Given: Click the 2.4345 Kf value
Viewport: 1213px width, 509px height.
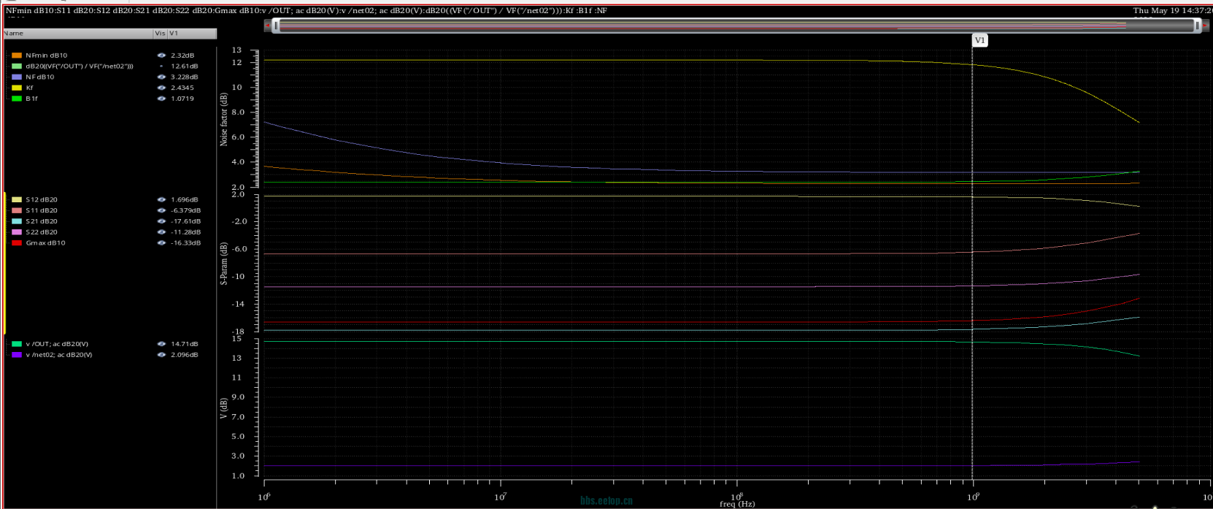Looking at the screenshot, I should 182,88.
